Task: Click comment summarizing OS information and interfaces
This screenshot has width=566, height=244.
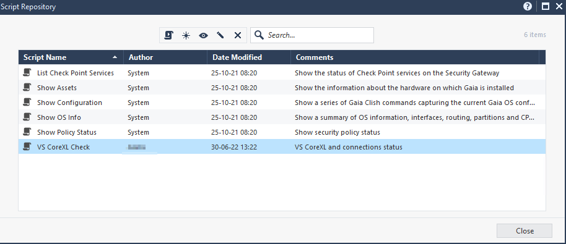Action: tap(415, 117)
